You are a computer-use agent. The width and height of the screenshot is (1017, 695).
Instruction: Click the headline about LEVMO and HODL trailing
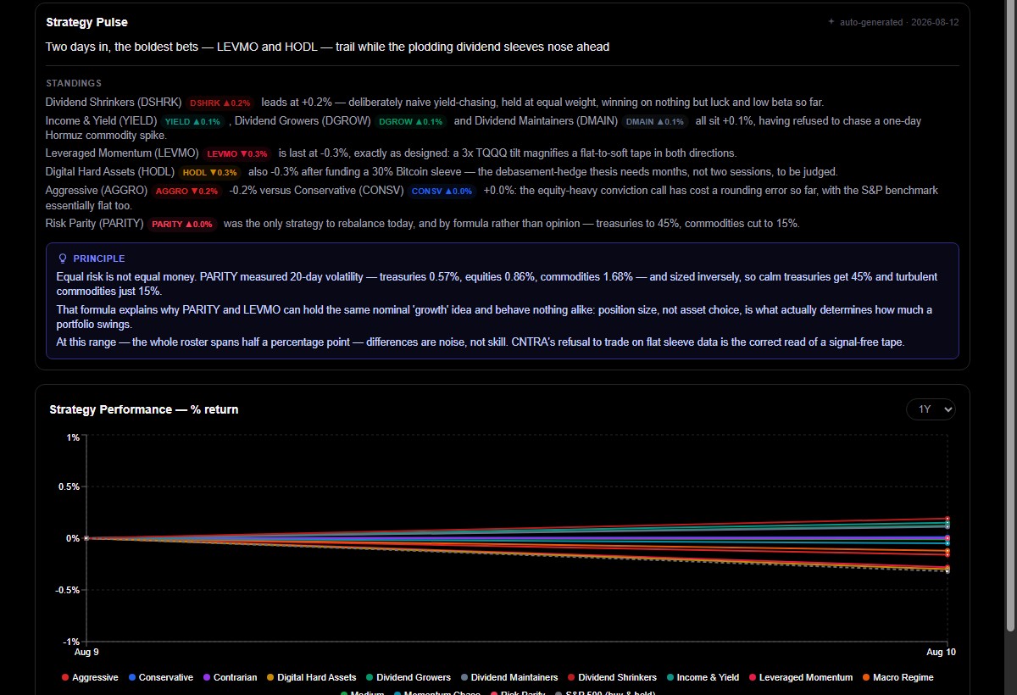tap(327, 47)
